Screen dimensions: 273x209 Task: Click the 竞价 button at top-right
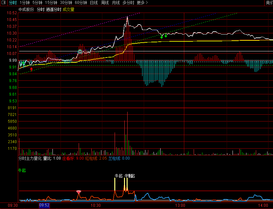click(269, 3)
